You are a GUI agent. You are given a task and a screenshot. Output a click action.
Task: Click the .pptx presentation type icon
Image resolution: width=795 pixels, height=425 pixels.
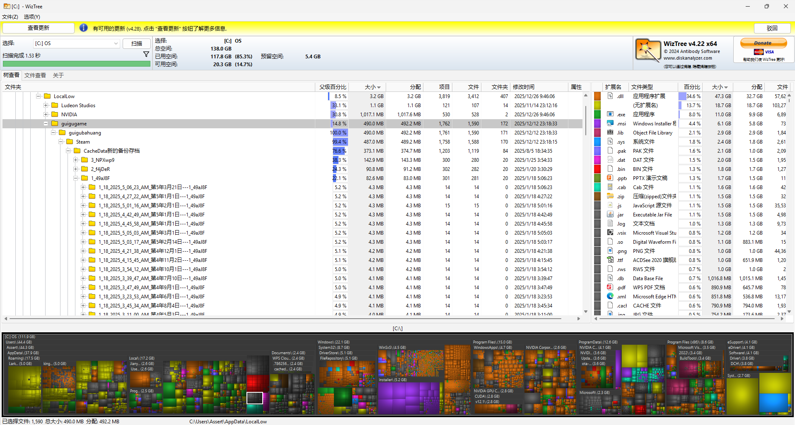point(610,178)
